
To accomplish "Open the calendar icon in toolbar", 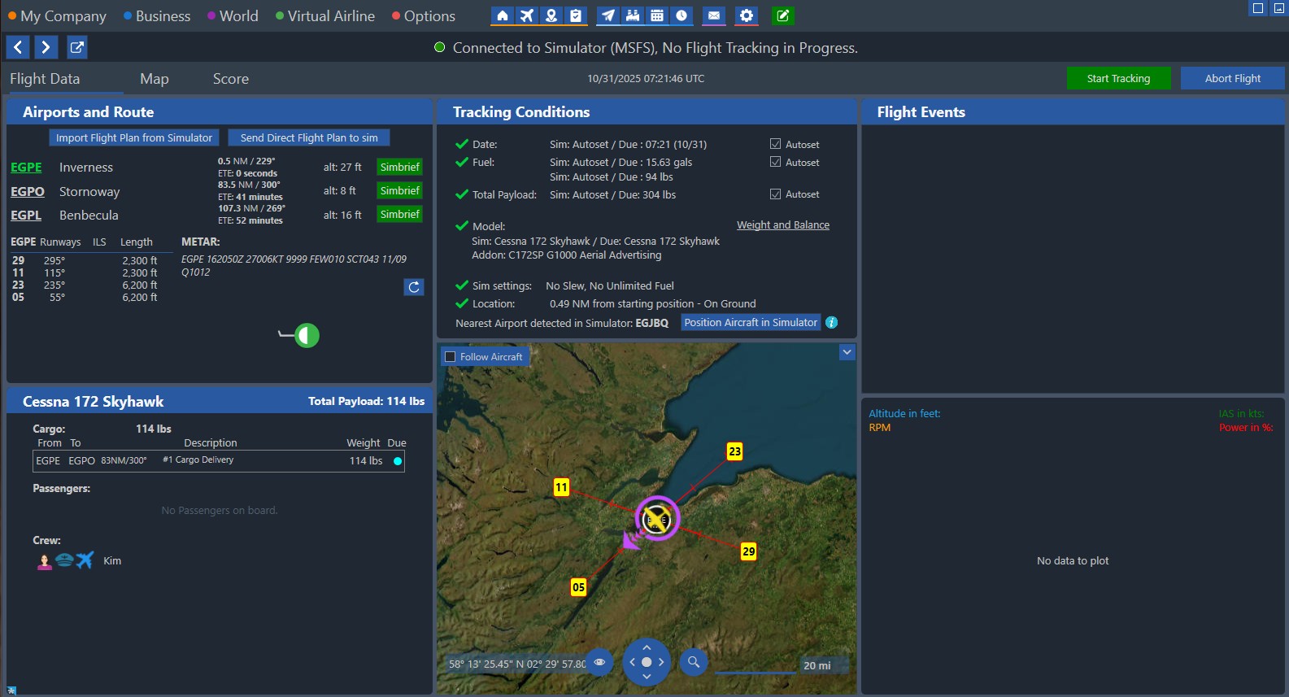I will tap(657, 15).
